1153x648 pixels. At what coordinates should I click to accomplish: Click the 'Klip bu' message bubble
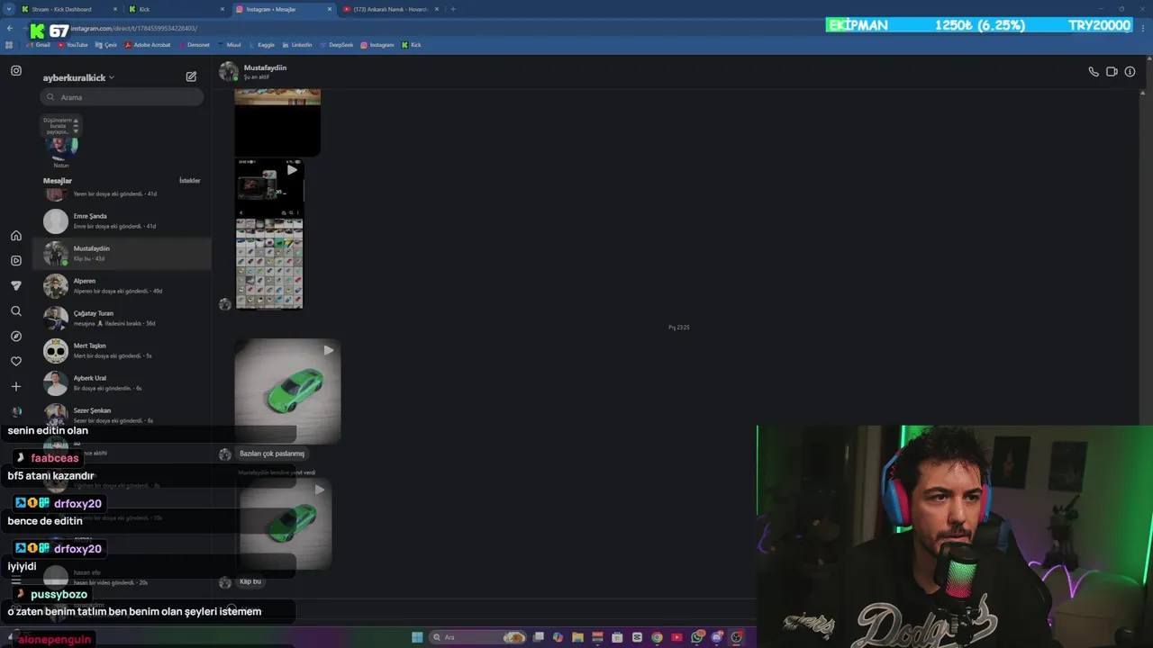(250, 581)
